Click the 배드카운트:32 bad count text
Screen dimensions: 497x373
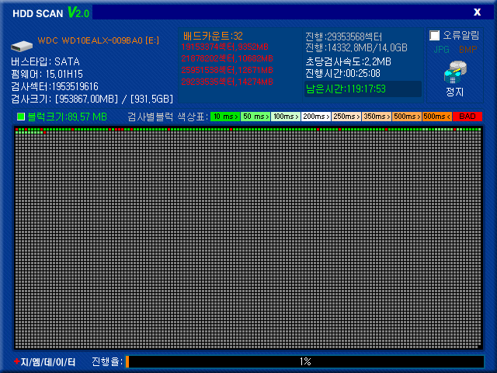tap(213, 36)
